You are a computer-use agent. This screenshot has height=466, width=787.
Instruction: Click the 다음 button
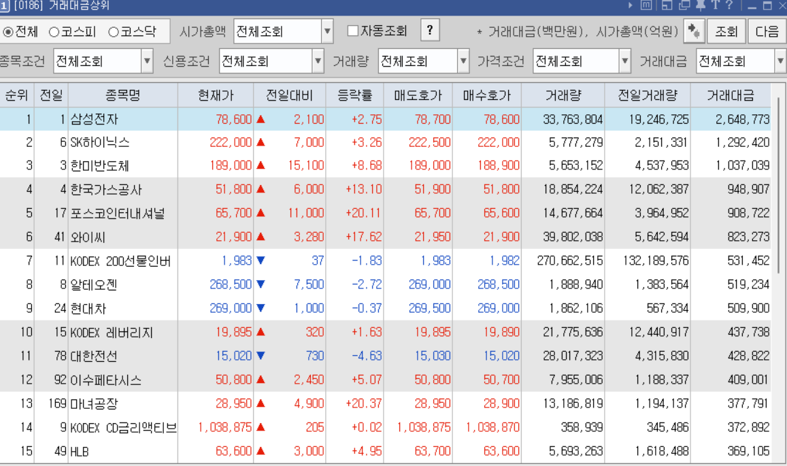point(767,32)
